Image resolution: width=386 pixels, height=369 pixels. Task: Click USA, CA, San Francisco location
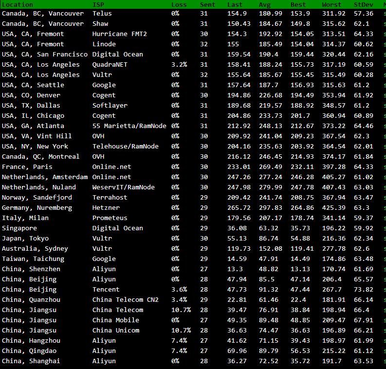[x=45, y=54]
